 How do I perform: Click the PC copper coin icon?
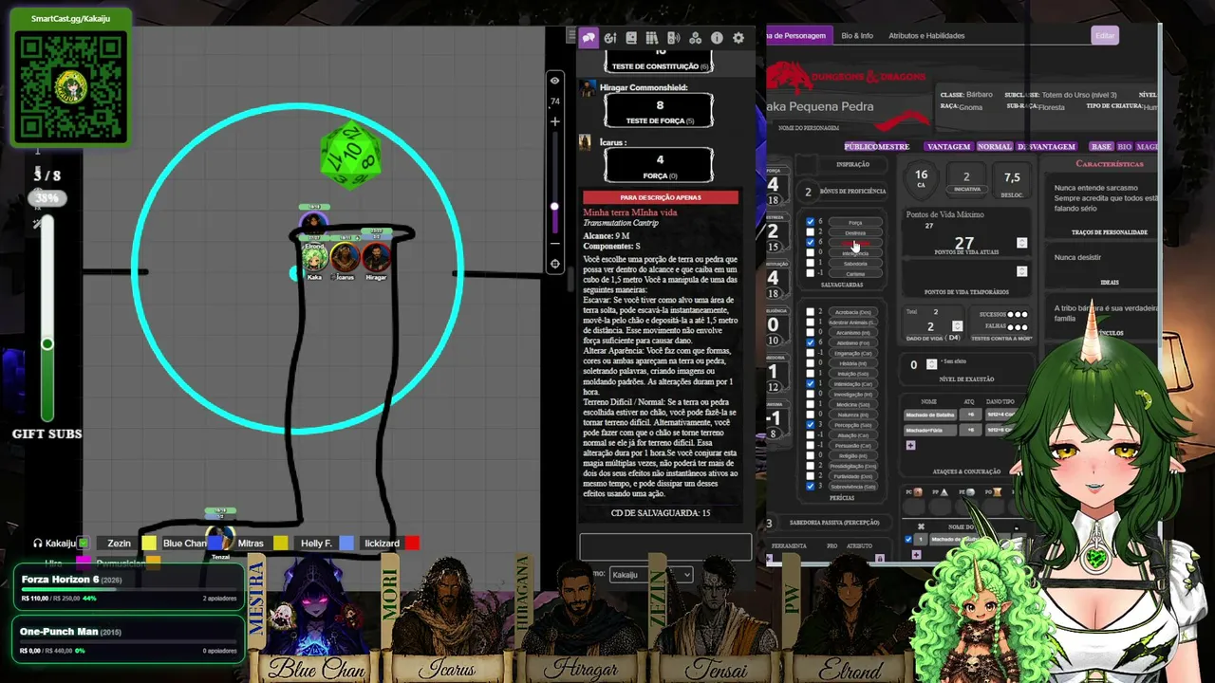tap(920, 492)
